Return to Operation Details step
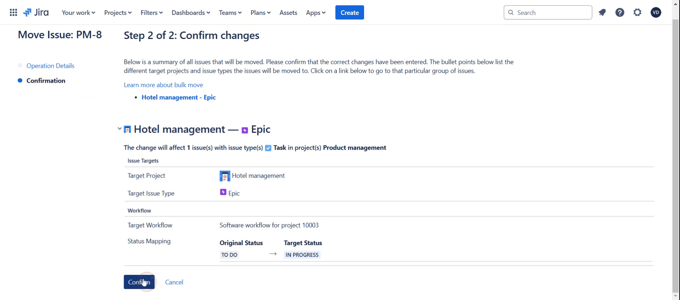The height and width of the screenshot is (300, 680). click(x=50, y=66)
